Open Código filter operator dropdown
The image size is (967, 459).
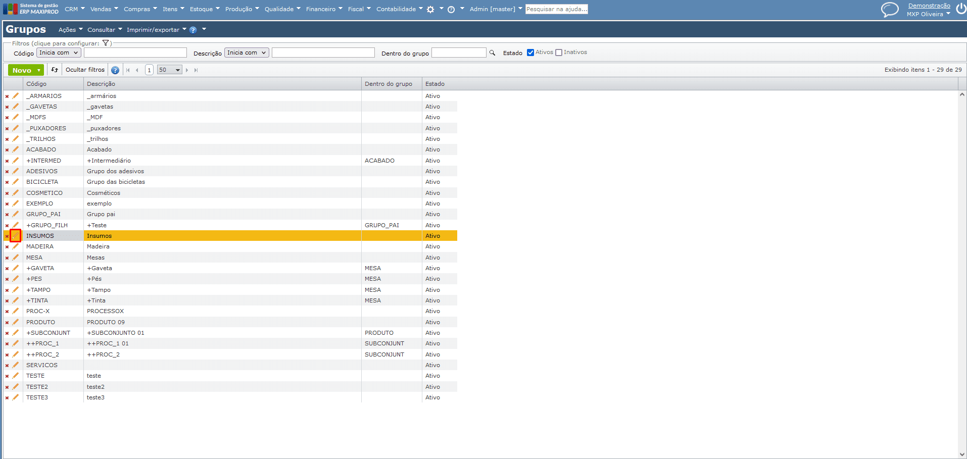(59, 53)
